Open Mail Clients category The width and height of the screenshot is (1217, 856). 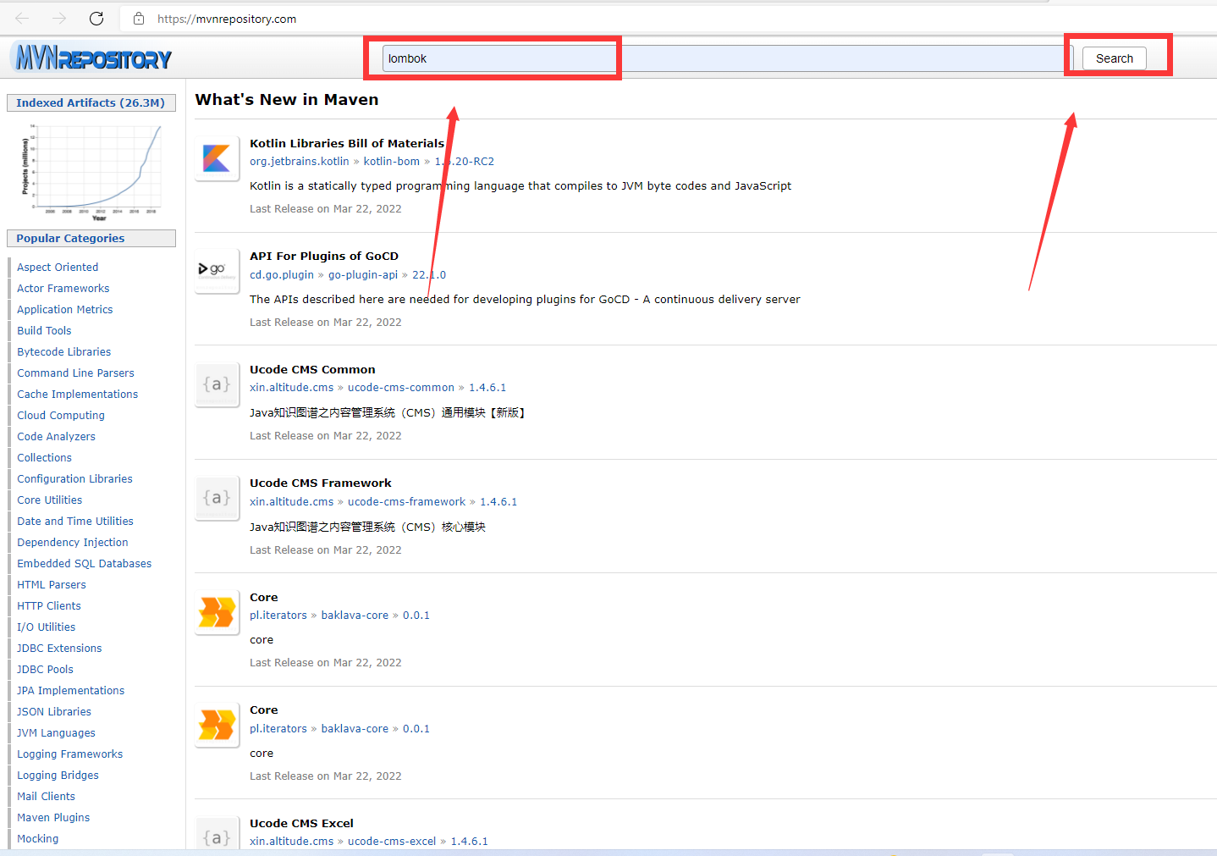click(46, 796)
